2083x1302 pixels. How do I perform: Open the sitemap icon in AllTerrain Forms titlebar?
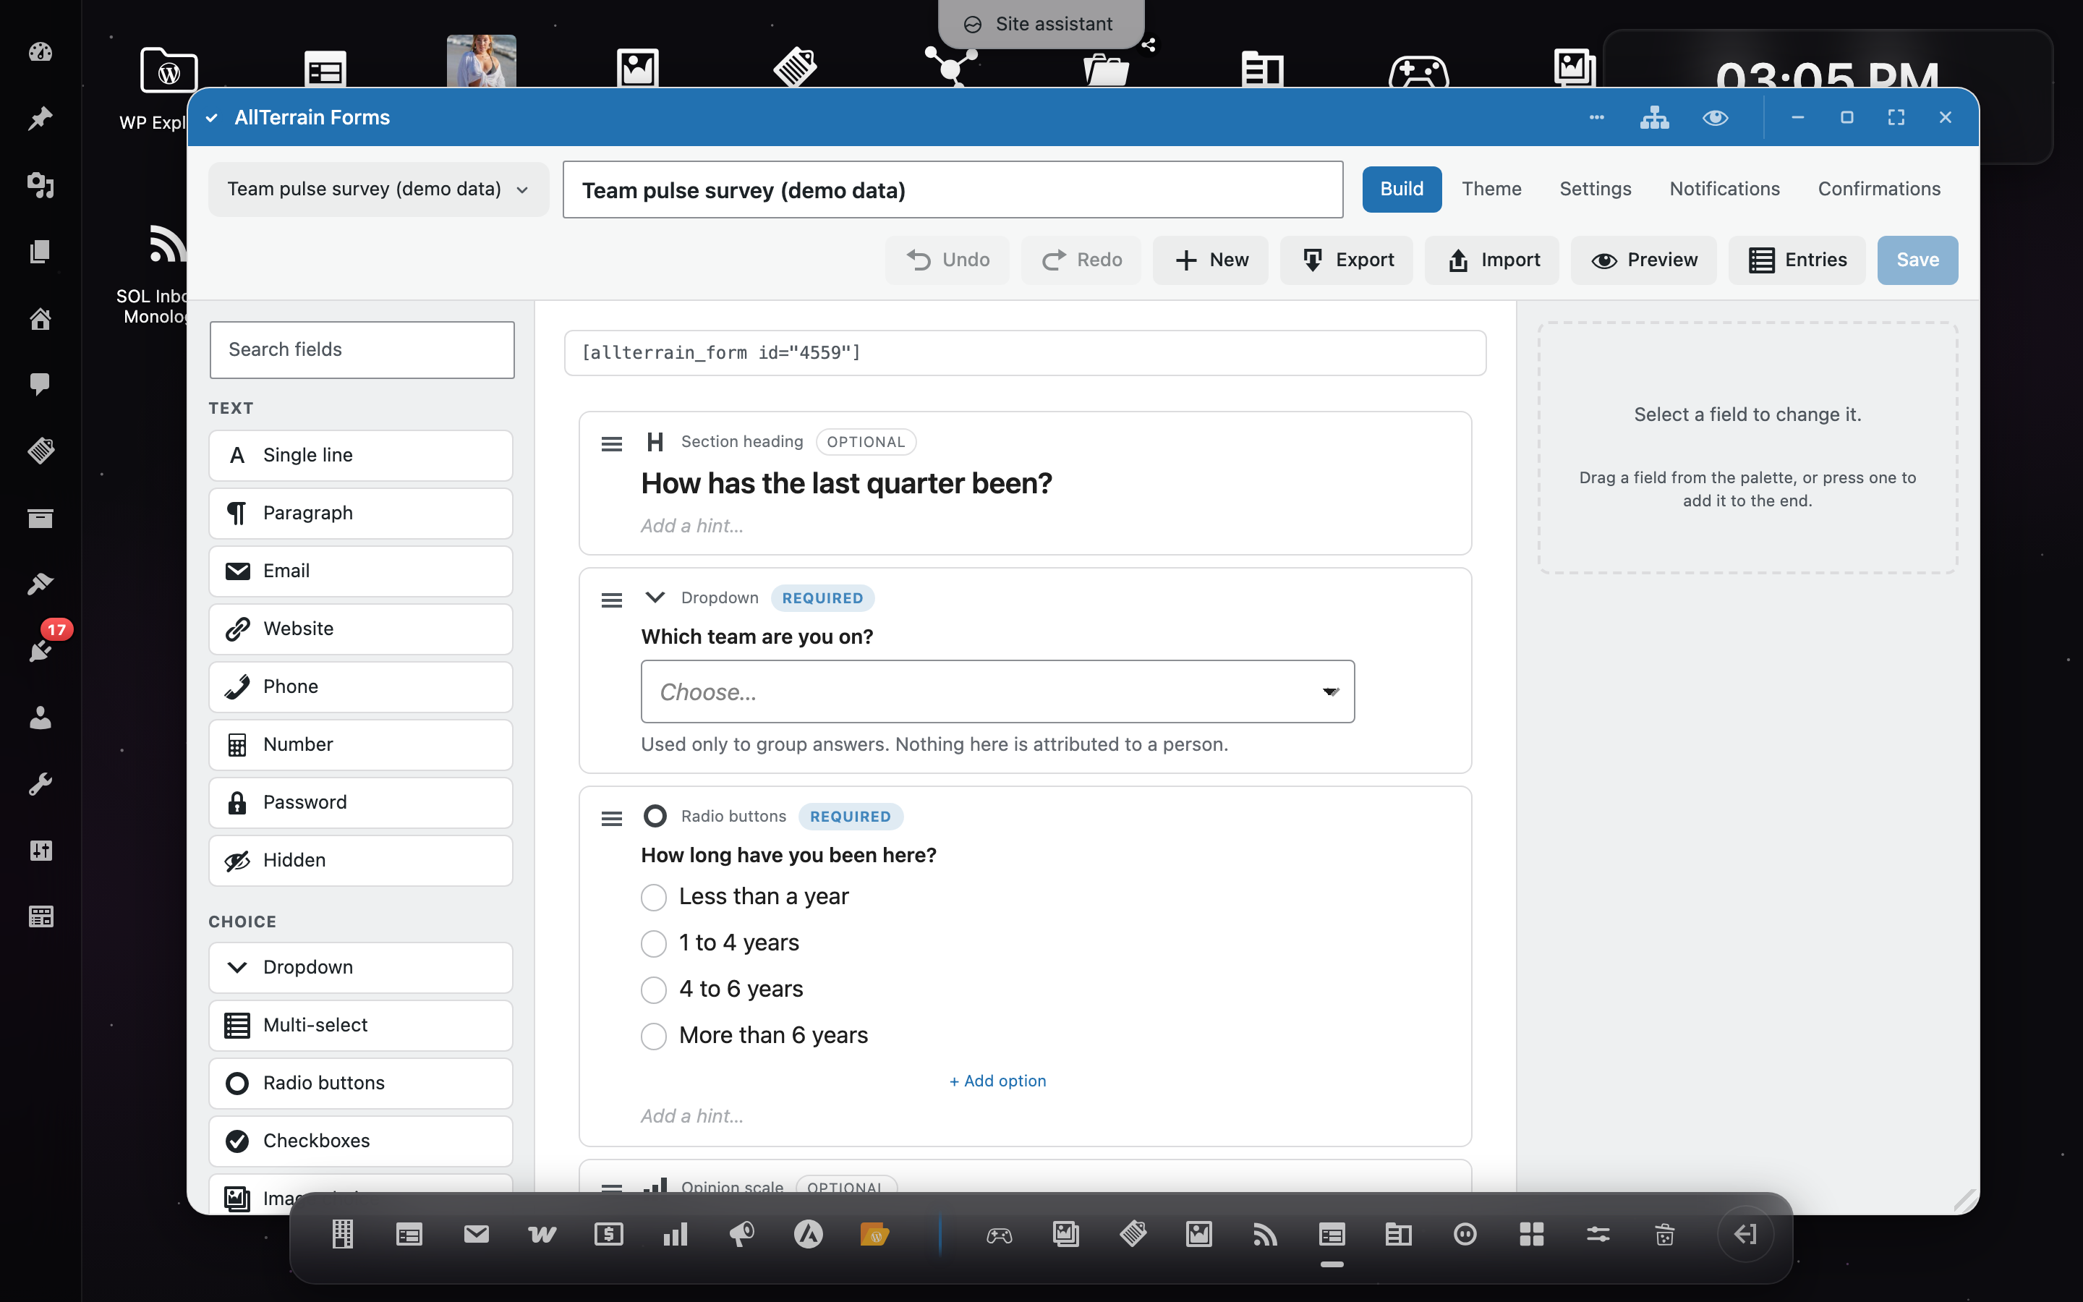1654,117
